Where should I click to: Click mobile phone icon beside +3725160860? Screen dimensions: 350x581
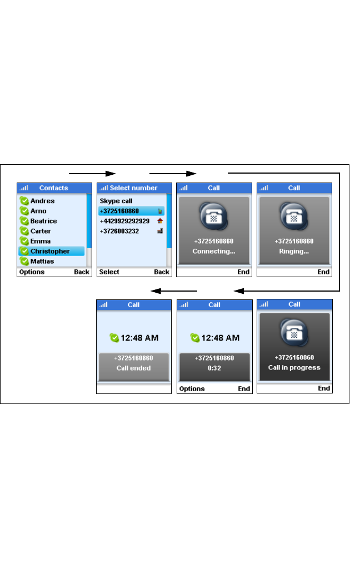click(160, 211)
